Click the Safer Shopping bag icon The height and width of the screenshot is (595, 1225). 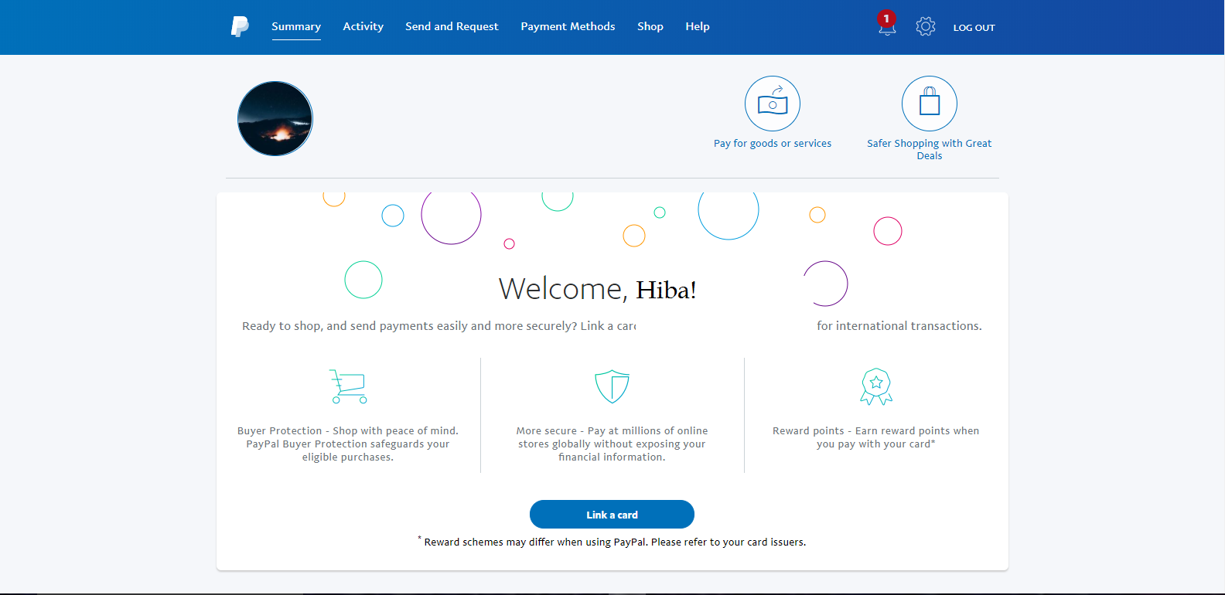coord(930,104)
